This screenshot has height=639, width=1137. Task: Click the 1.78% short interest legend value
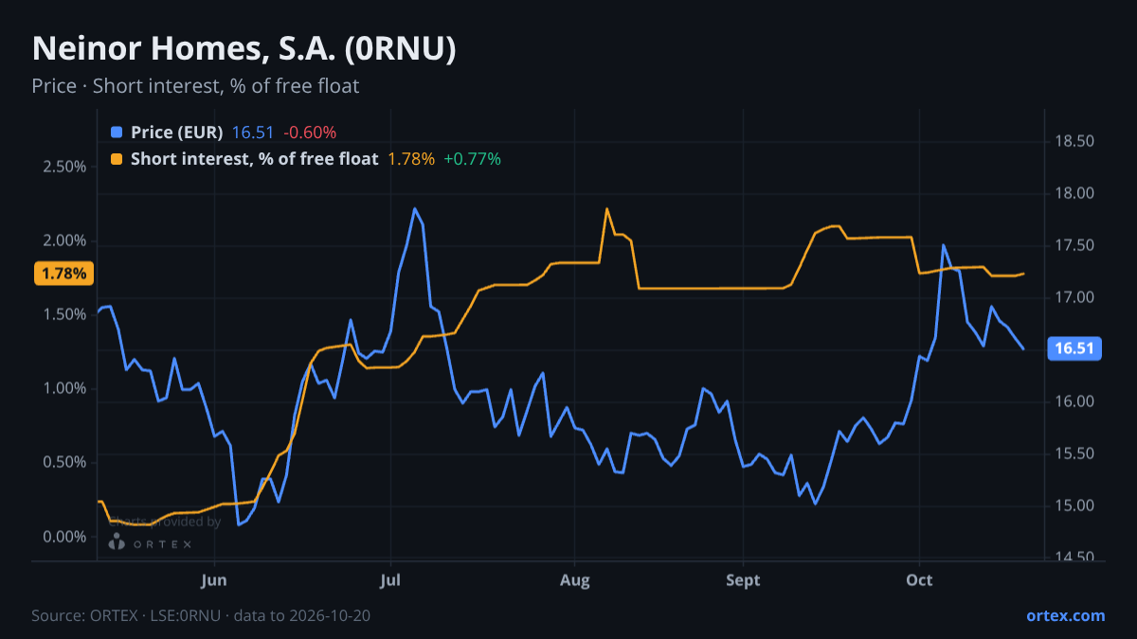point(411,159)
